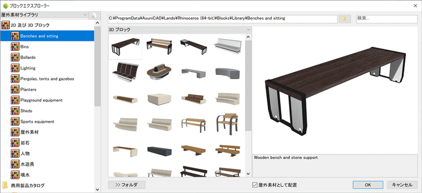Toggle 屋外素材として配置 checkbox
Viewport: 422px width, 193px height.
coord(255,185)
